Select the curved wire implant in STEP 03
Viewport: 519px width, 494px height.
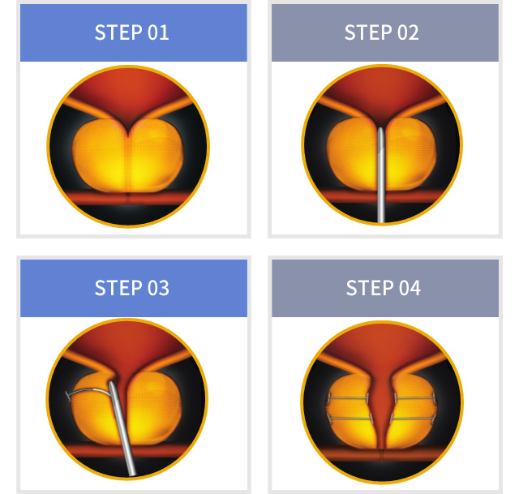coord(88,393)
